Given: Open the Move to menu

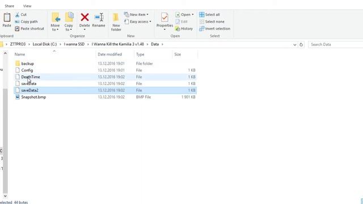Looking at the screenshot, I should coord(55,22).
